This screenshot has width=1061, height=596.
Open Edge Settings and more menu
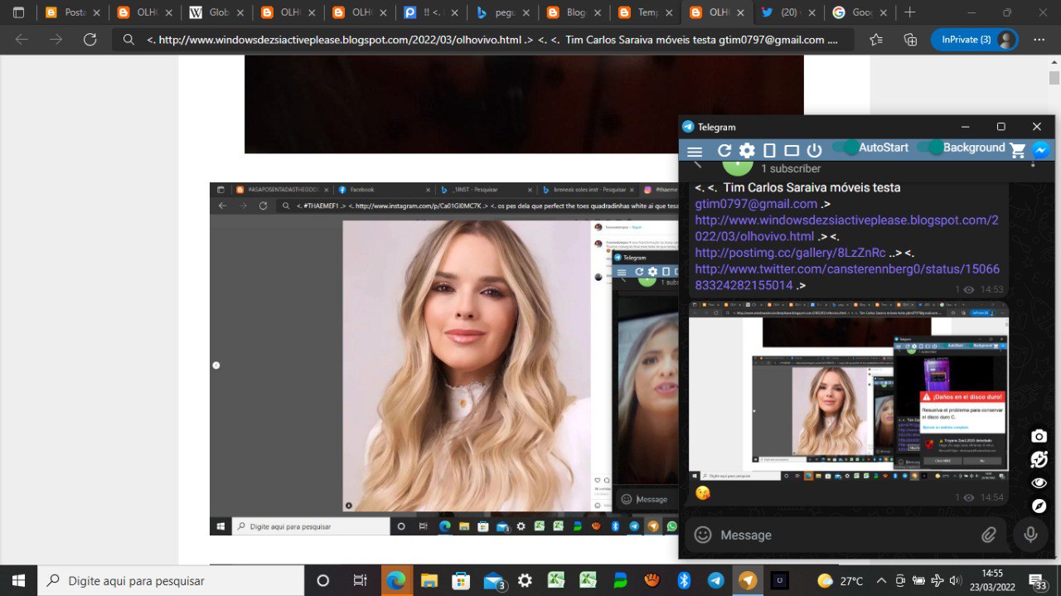(x=1039, y=39)
